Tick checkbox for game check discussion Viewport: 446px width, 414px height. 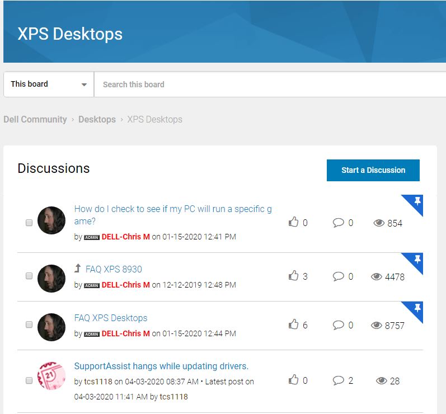[x=29, y=223]
